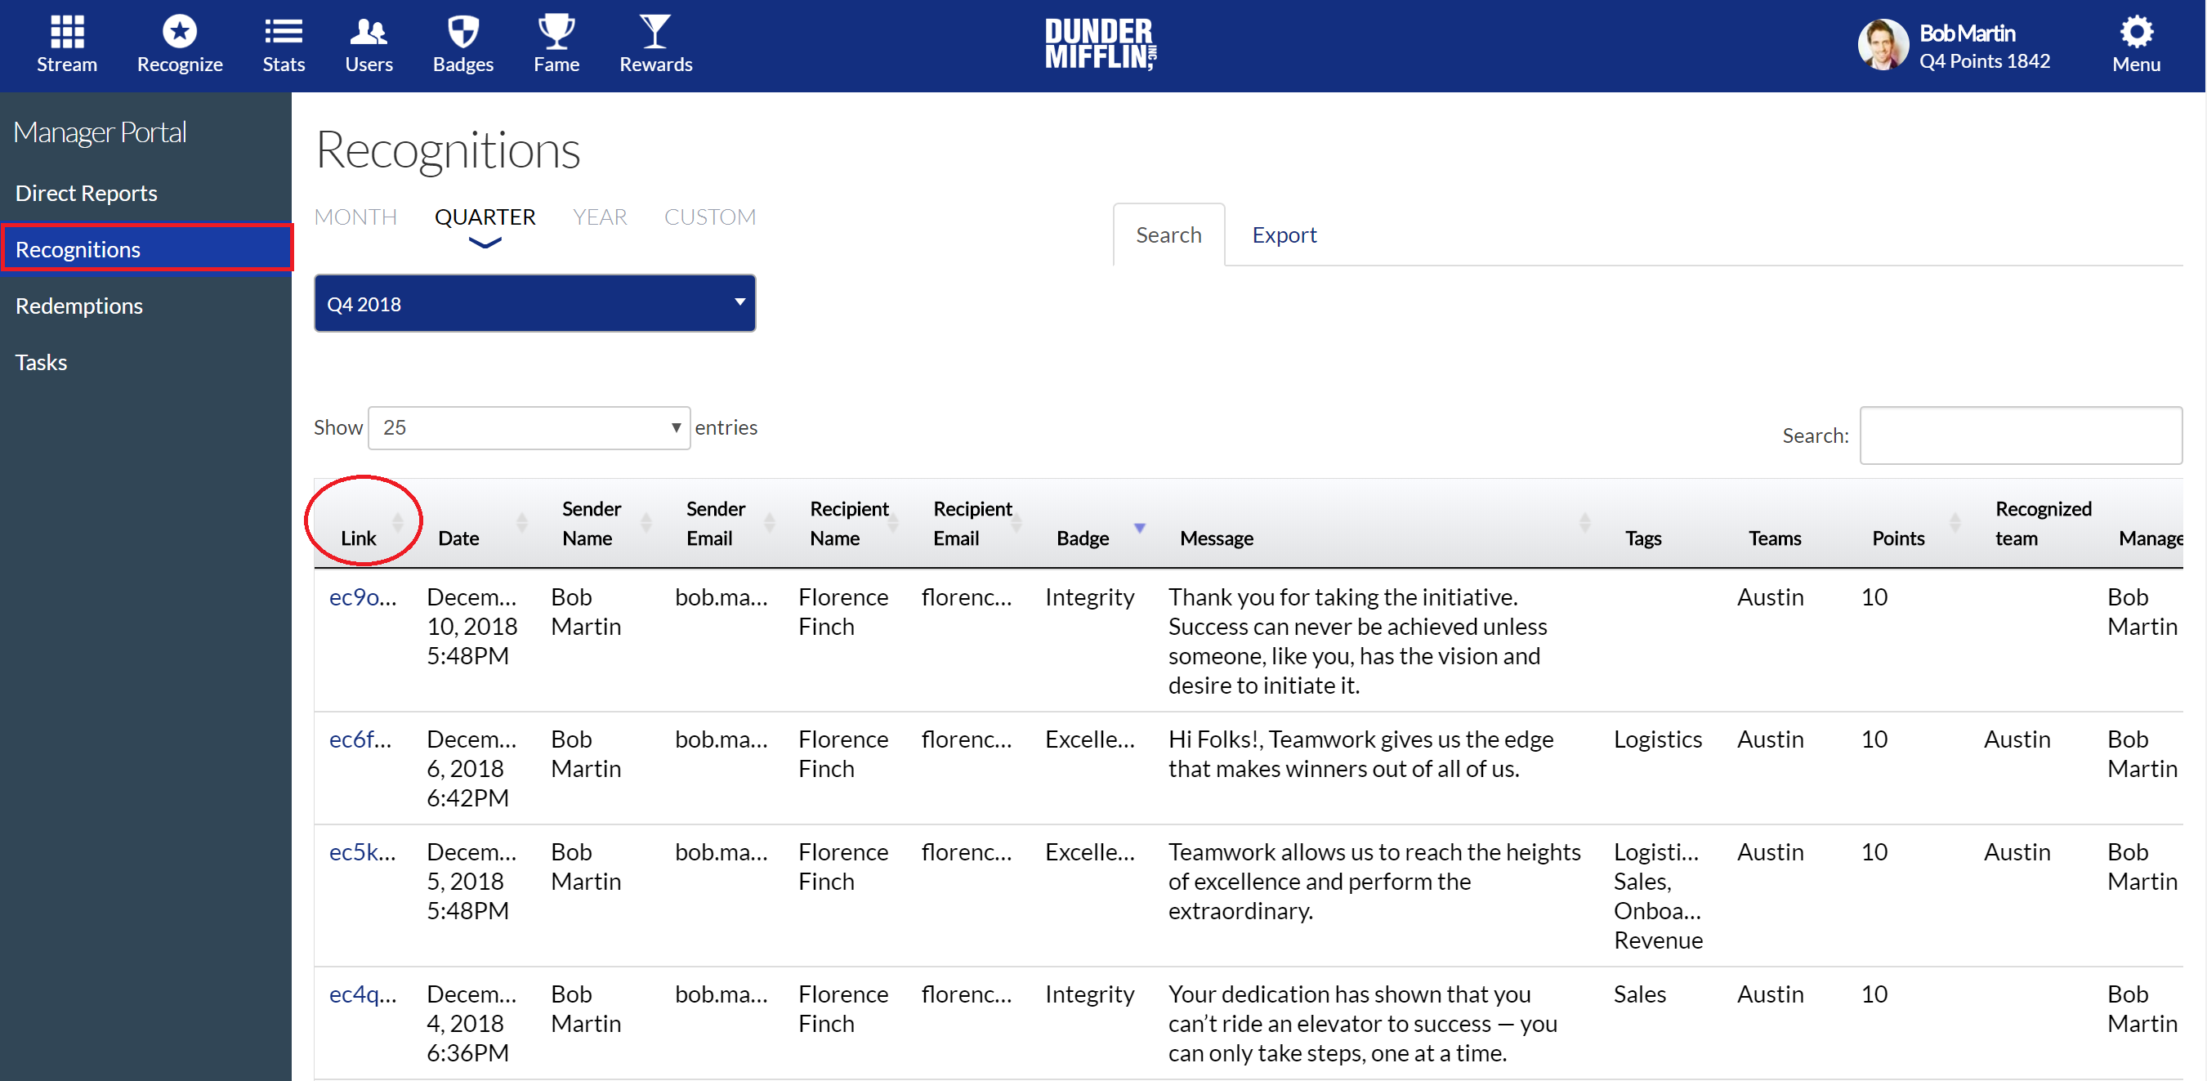Screen dimensions: 2207x1081
Task: Toggle Badge column sort arrow
Action: tap(1140, 528)
